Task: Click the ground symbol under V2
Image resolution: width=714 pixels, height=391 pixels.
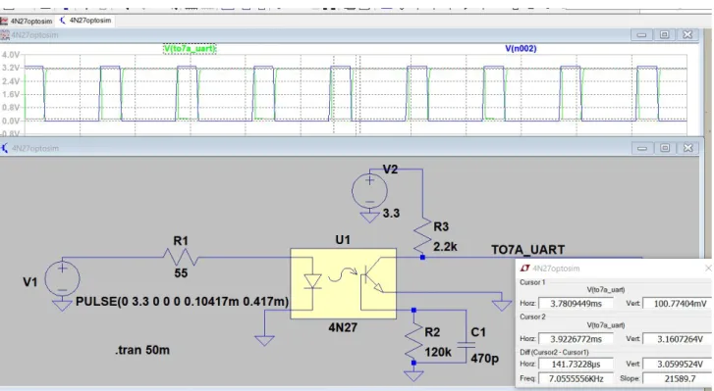Action: pyautogui.click(x=369, y=217)
